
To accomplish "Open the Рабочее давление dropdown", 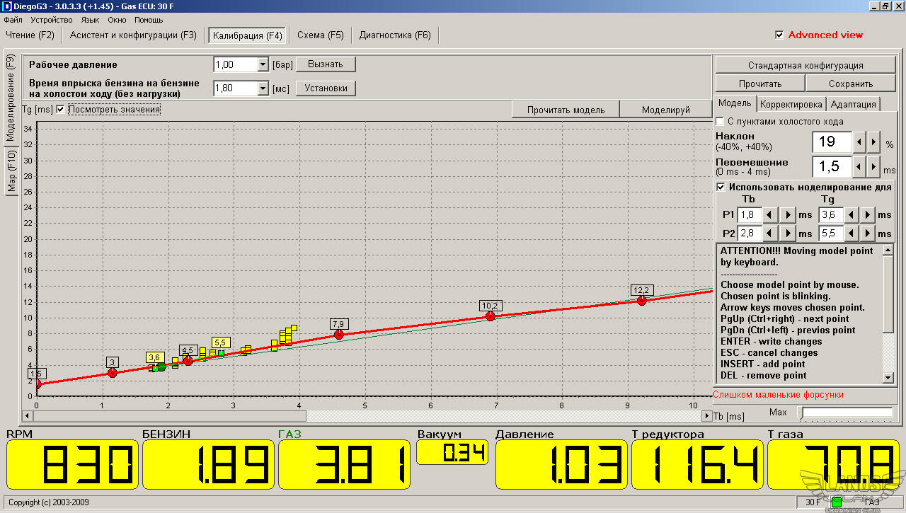I will pyautogui.click(x=263, y=65).
